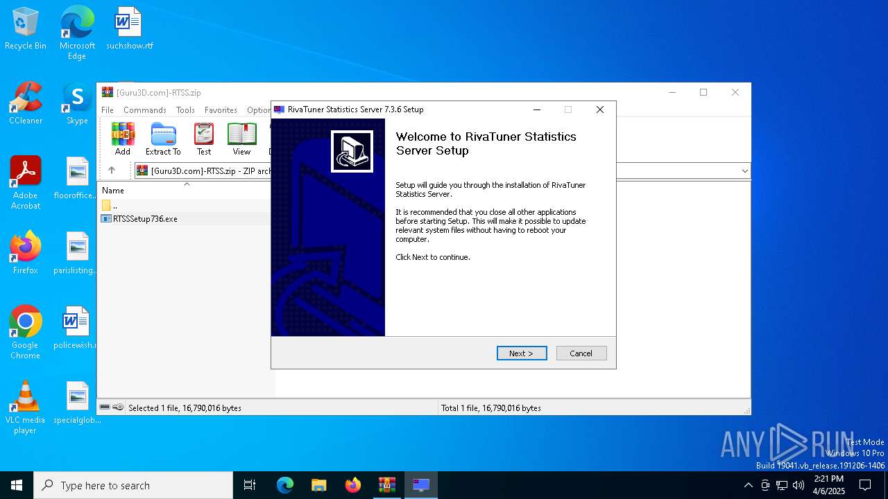This screenshot has height=499, width=888.
Task: Click View icon in WinRAR toolbar
Action: click(x=241, y=139)
